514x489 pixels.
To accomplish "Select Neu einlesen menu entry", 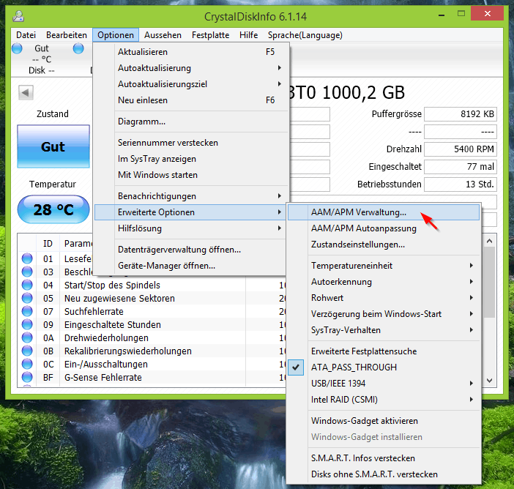I will [190, 100].
